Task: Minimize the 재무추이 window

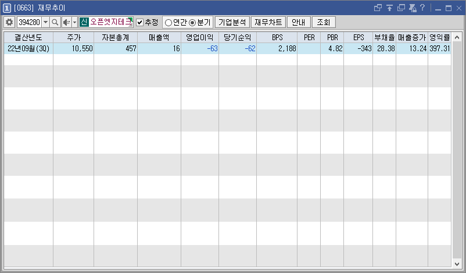Action: click(438, 9)
